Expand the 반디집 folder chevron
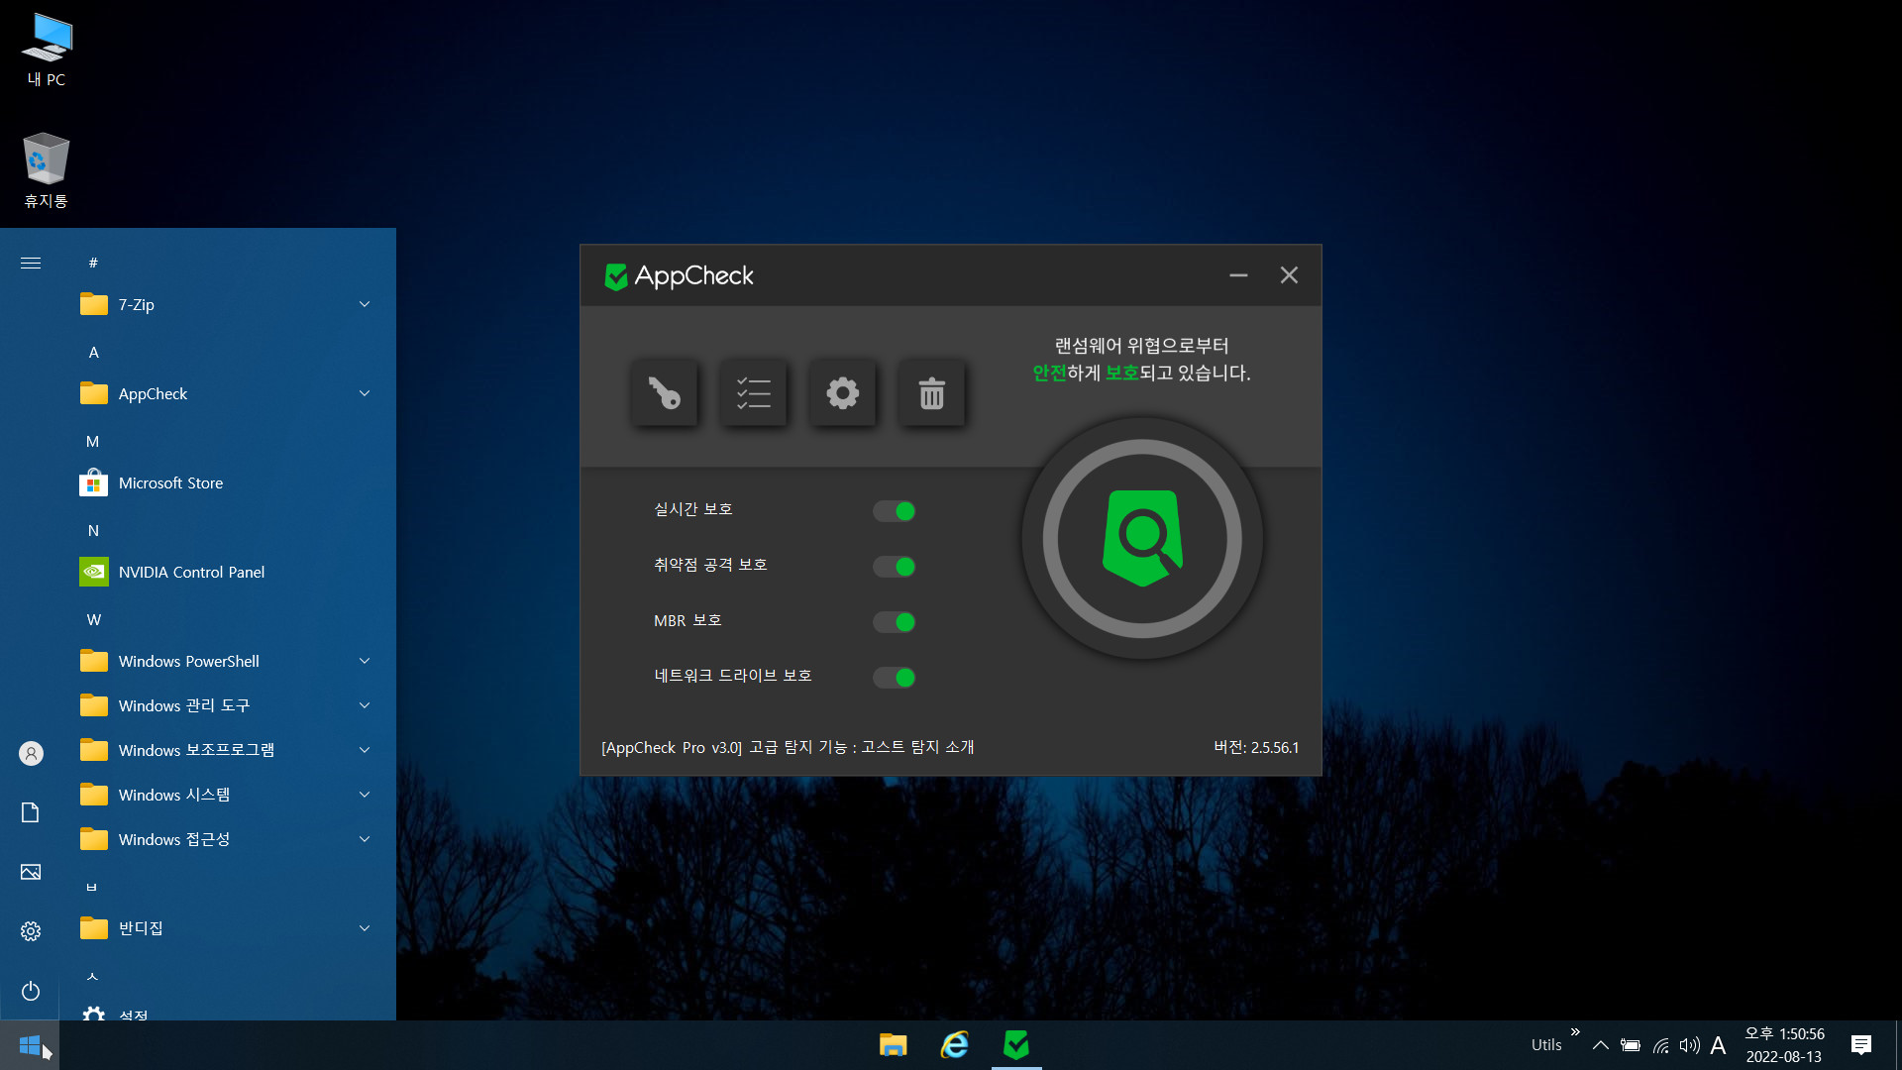Image resolution: width=1902 pixels, height=1070 pixels. pos(365,928)
